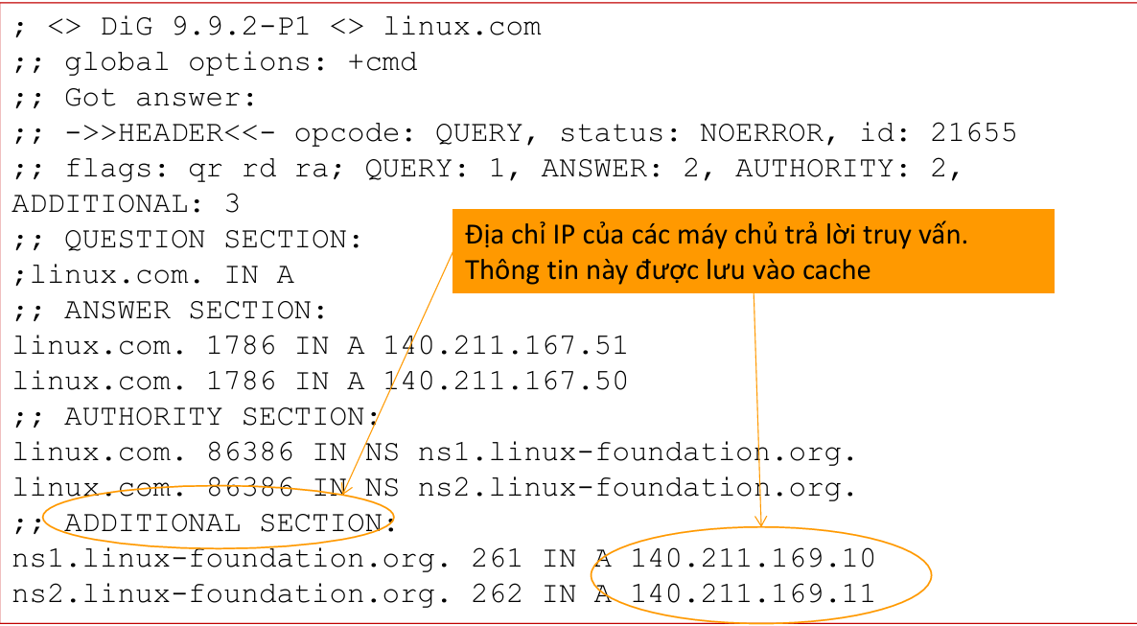Click the ANSWER SECTION heading
The width and height of the screenshot is (1137, 626).
coord(196,311)
